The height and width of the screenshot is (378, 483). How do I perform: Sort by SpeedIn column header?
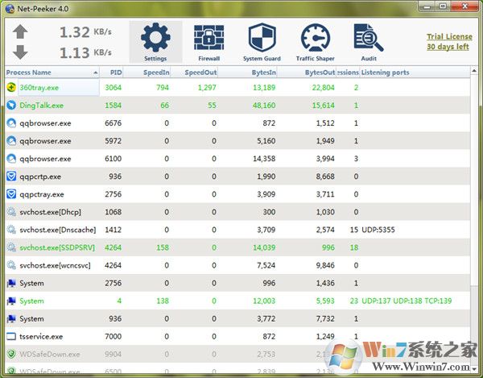click(x=155, y=73)
